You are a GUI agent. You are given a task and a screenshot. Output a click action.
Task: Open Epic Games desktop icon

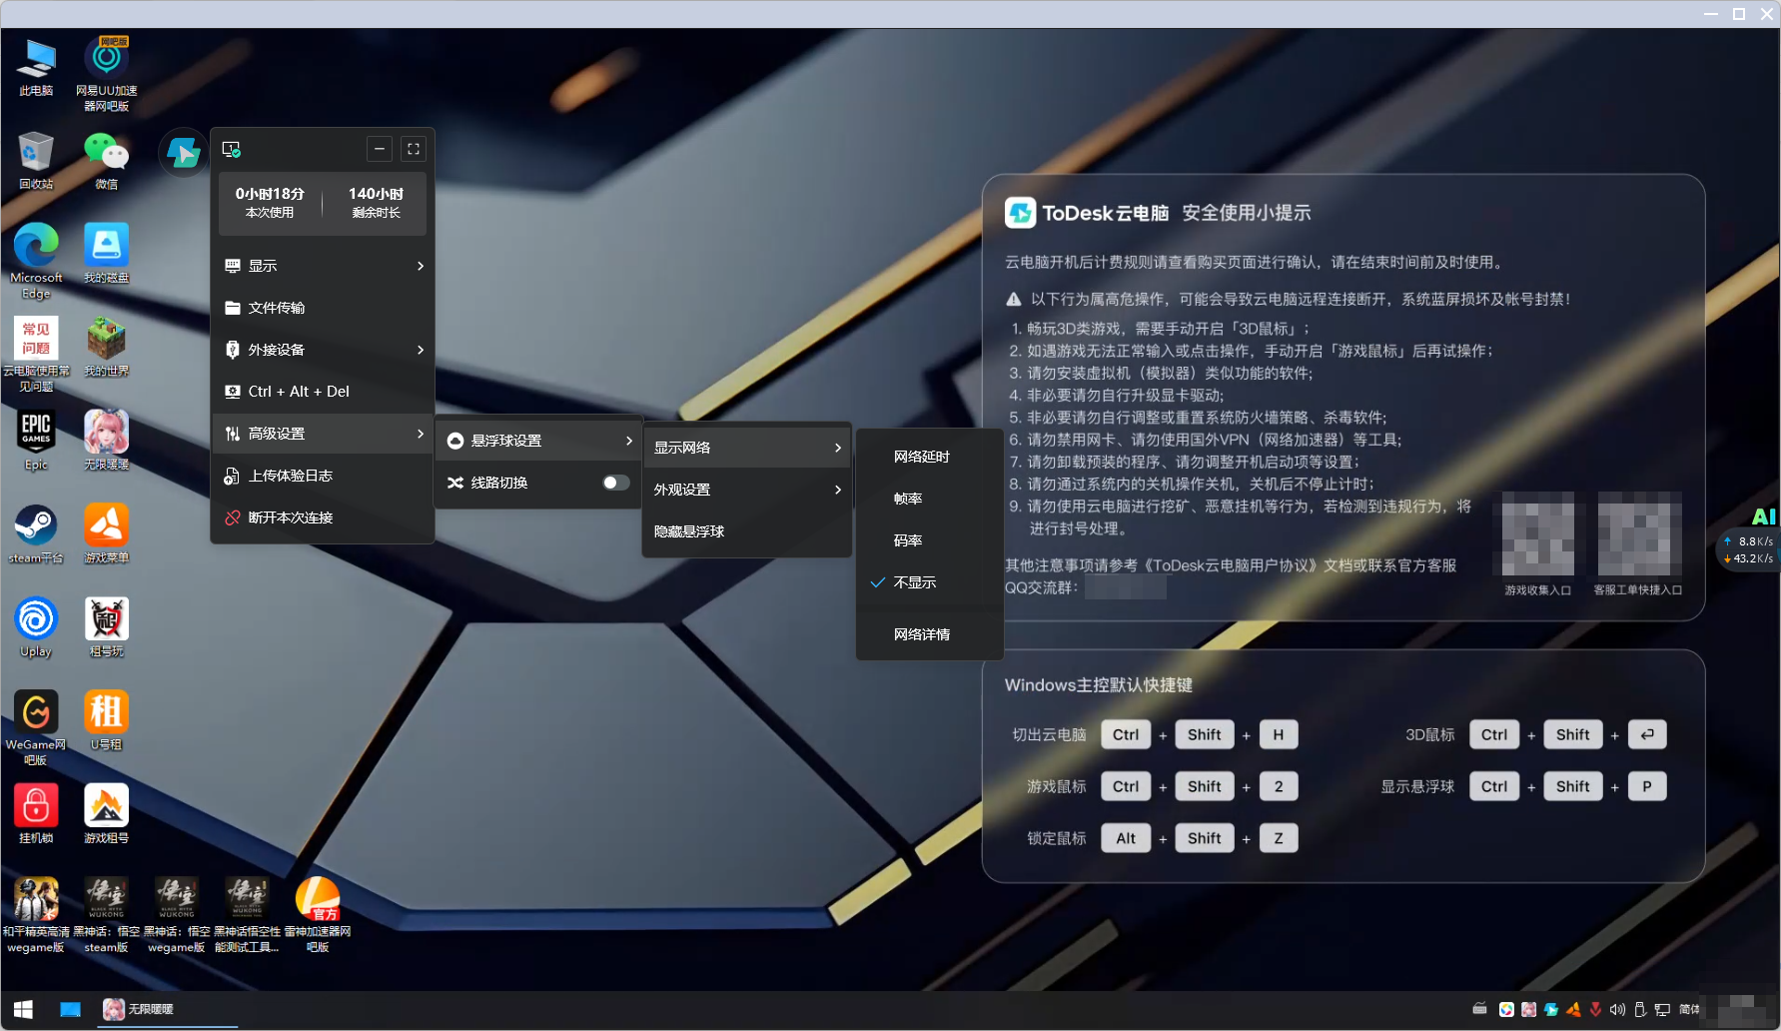(x=36, y=440)
